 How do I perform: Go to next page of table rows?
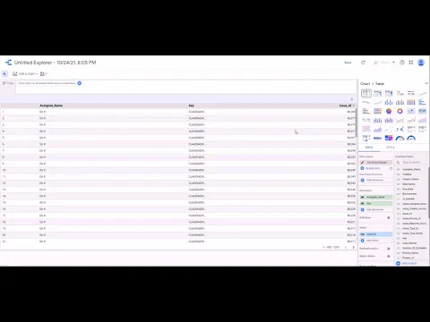[354, 247]
